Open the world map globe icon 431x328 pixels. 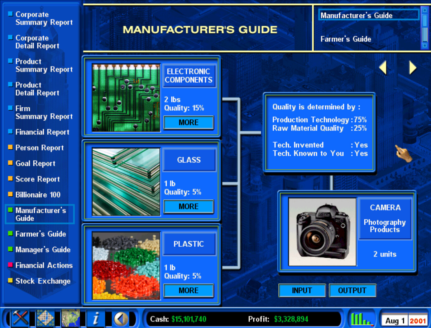(x=71, y=318)
